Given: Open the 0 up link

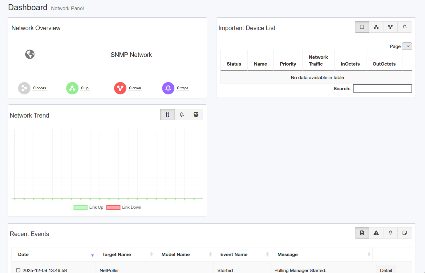Looking at the screenshot, I should pyautogui.click(x=85, y=88).
